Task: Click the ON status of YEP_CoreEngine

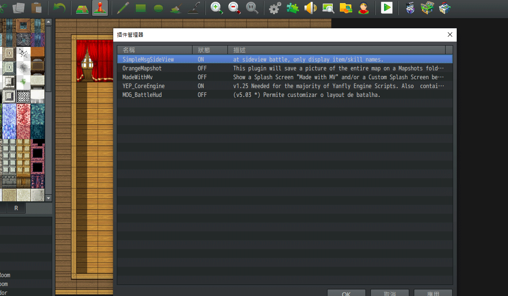Action: (201, 86)
